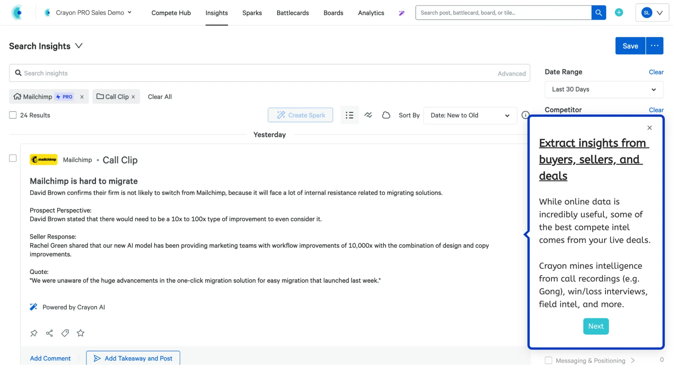Viewport: 673px width, 365px height.
Task: Click the pin icon under the insight
Action: 34,333
